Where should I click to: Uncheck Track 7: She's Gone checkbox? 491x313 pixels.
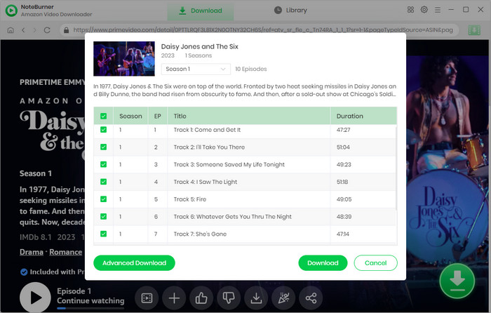(x=103, y=234)
